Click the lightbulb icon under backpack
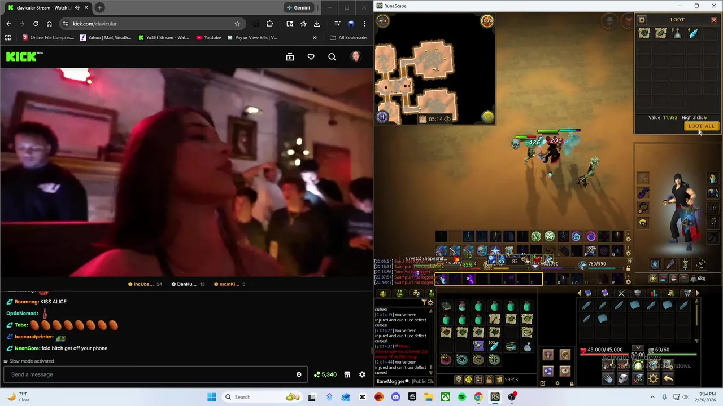This screenshot has width=723, height=406. pos(459,379)
